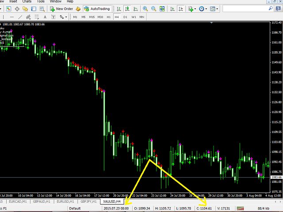The image size is (283, 212).
Task: Open the Help menu
Action: coord(70,1)
